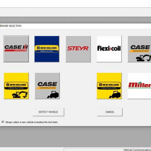Pick the Miller brand logo
The image size is (151, 151).
tap(139, 86)
